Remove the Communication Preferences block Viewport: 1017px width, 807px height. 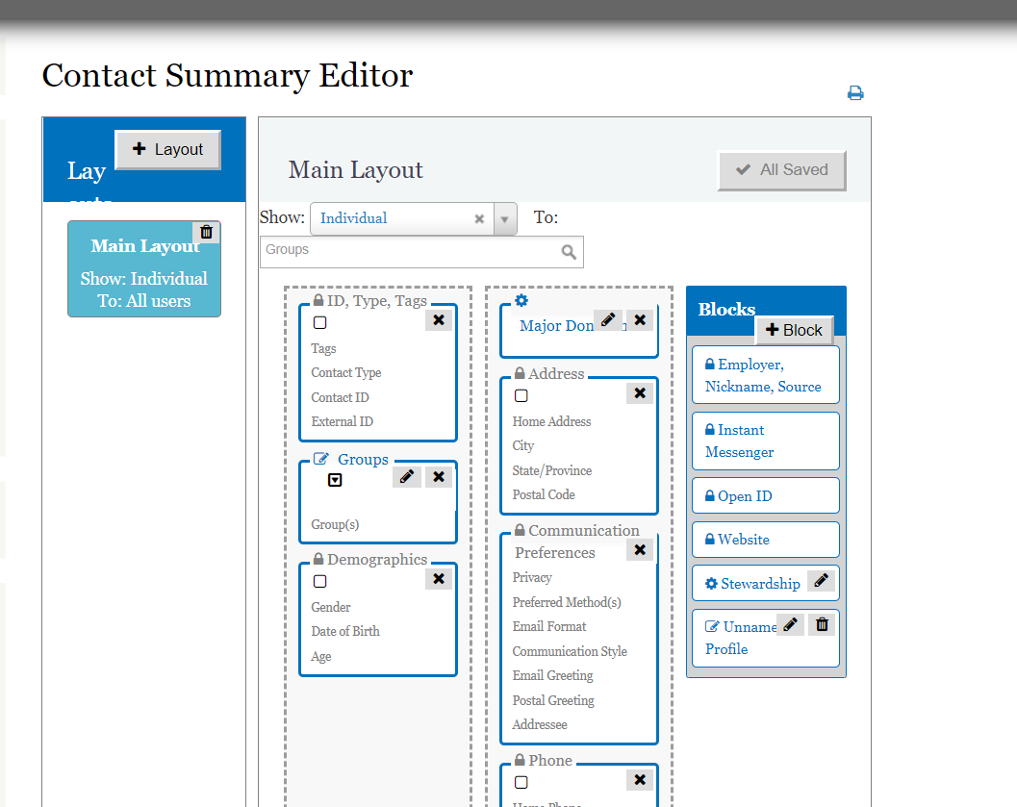pos(640,549)
